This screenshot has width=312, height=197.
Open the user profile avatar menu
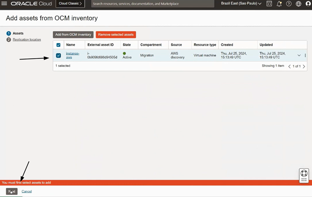pos(308,4)
